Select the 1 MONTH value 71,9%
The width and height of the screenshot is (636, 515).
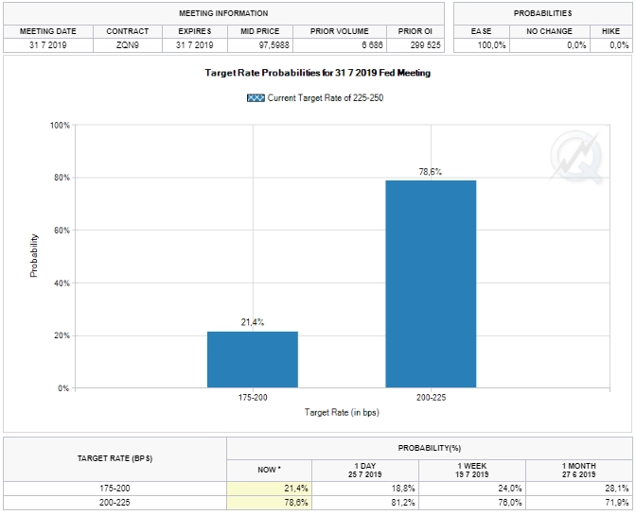point(617,503)
